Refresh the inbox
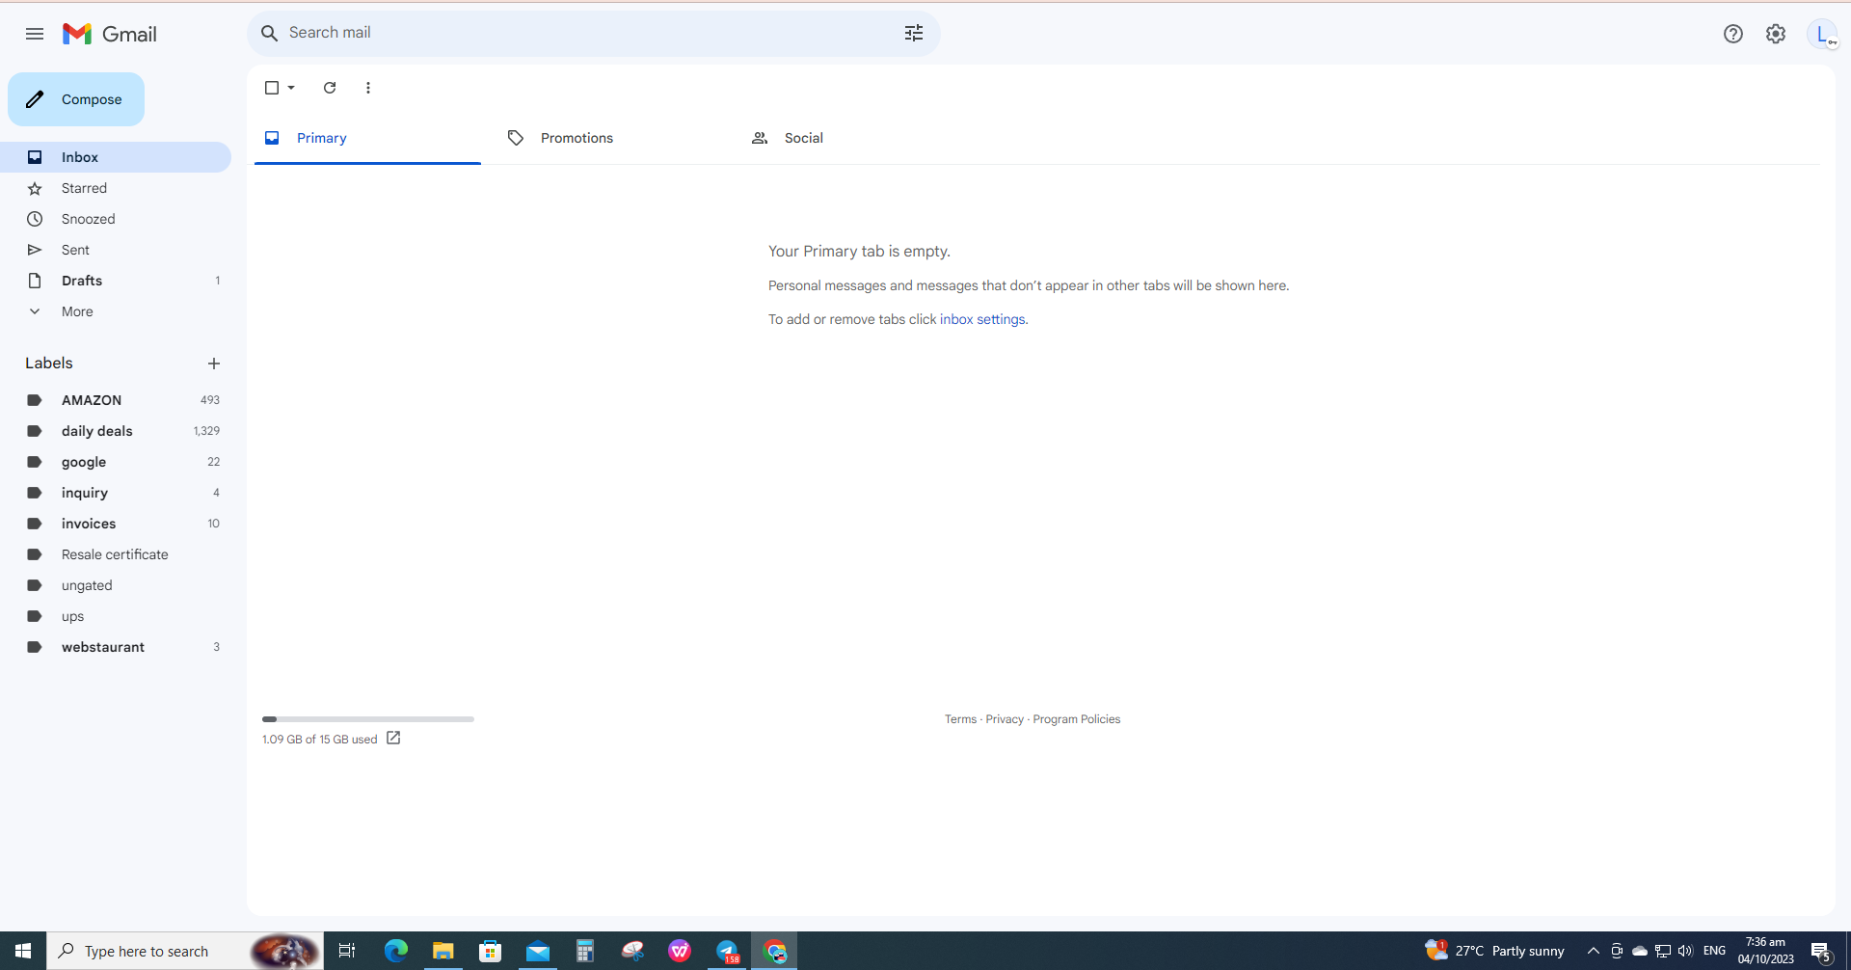Screen dimensions: 1851x970 [330, 88]
